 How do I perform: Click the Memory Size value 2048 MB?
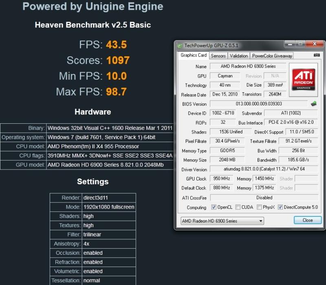(x=227, y=160)
